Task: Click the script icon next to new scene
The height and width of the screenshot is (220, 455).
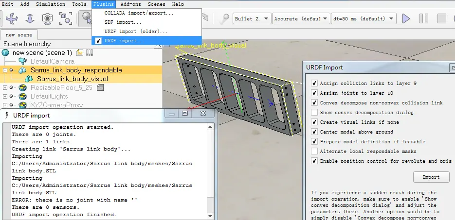Action: coord(80,52)
